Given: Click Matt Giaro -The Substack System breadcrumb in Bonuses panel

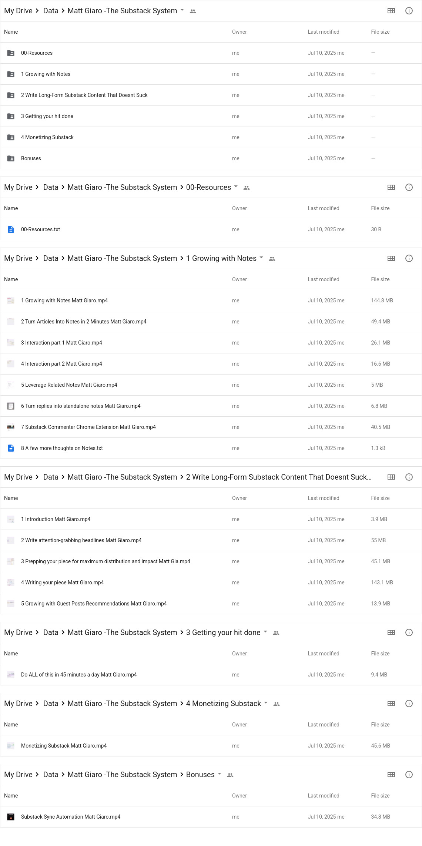Looking at the screenshot, I should point(122,775).
